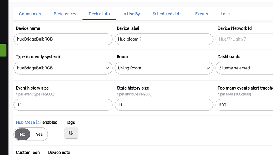
Task: Open the Commands tab
Action: [30, 14]
